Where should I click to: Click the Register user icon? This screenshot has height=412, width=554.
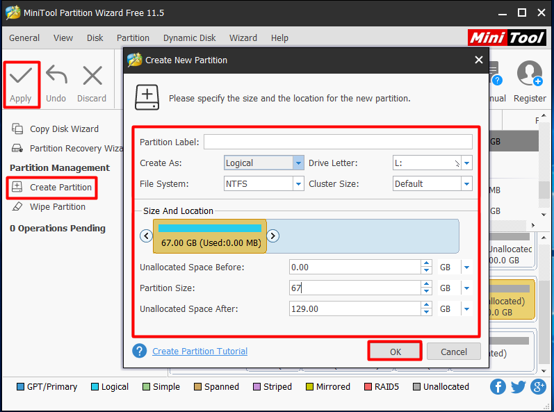(x=530, y=74)
